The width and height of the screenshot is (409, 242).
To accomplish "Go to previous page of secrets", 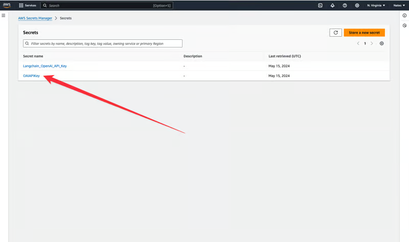I will 358,43.
